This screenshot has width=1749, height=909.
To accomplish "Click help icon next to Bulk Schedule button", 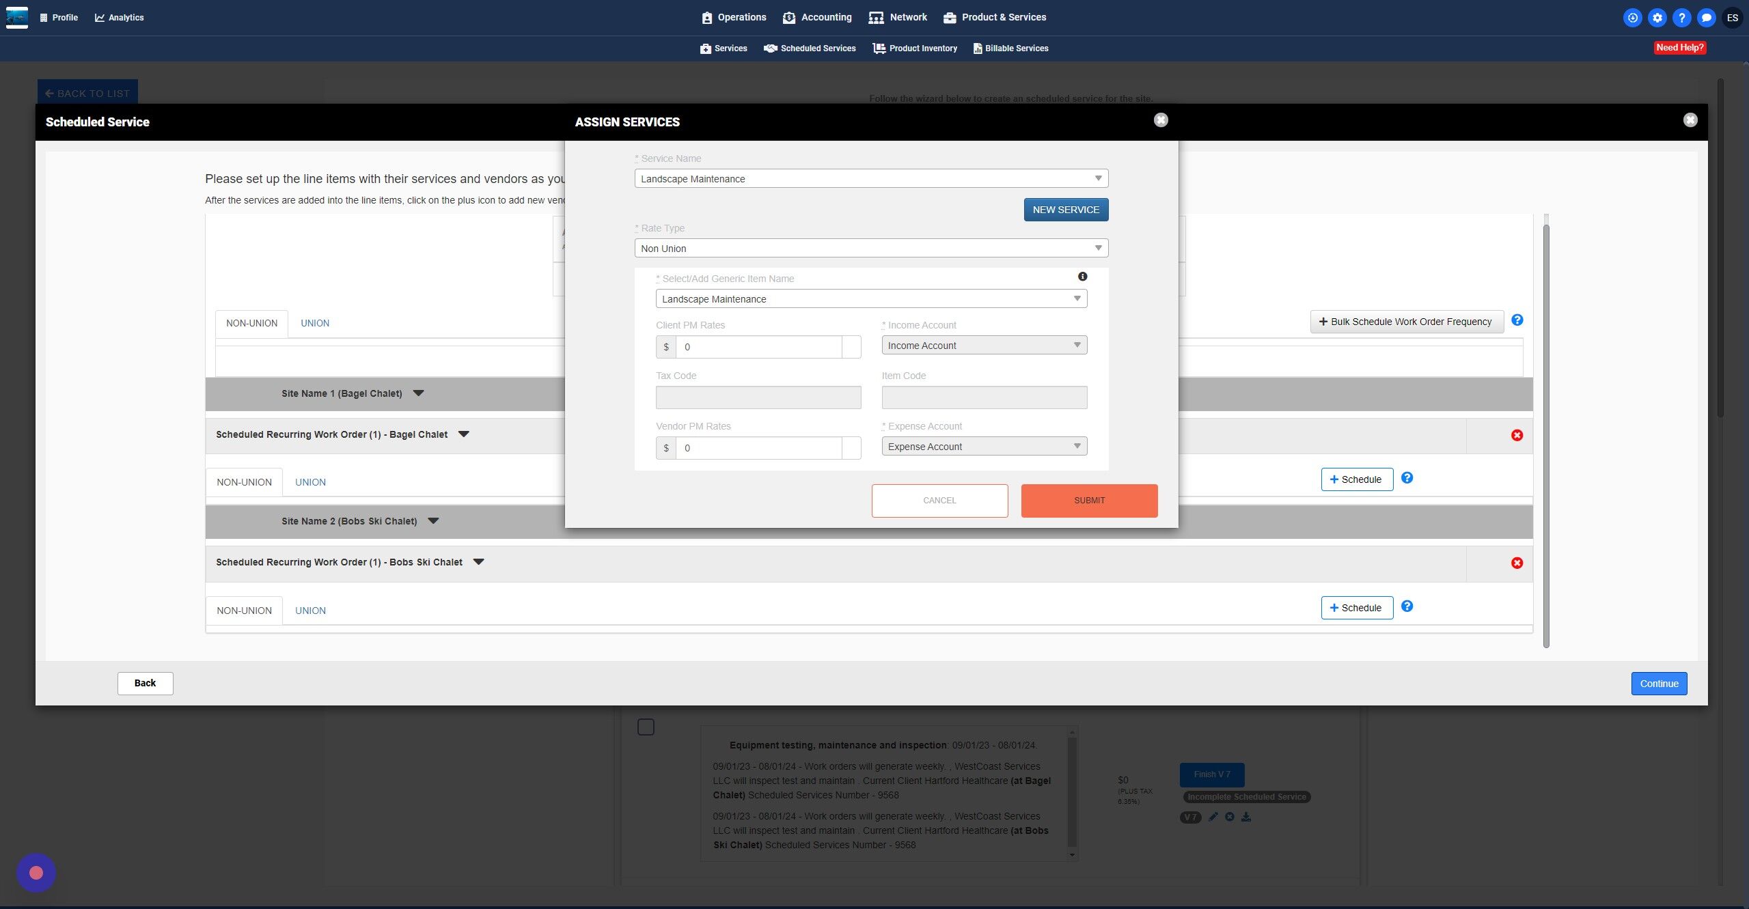I will (x=1517, y=320).
